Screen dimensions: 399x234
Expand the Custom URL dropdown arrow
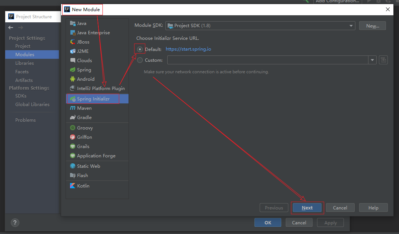pos(372,60)
